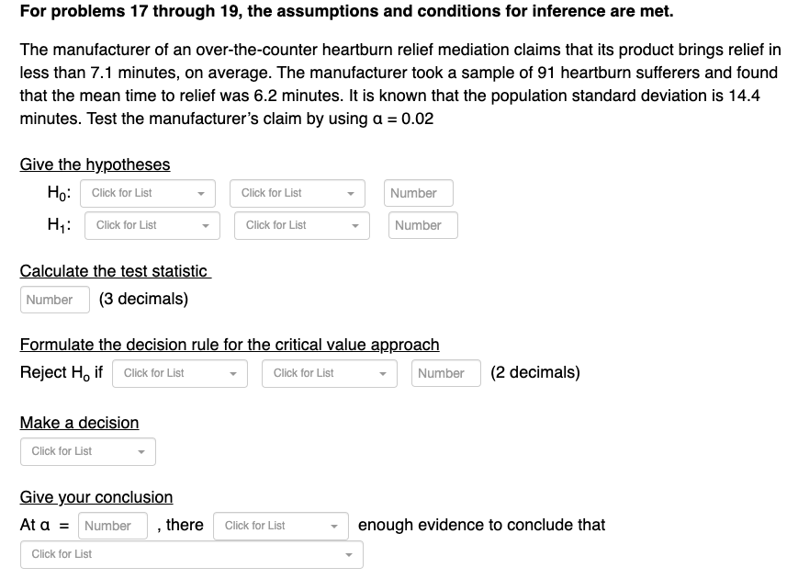Screen dimensions: 787x579
Task: Click the 'Reject H0 if' label
Action: coord(60,372)
